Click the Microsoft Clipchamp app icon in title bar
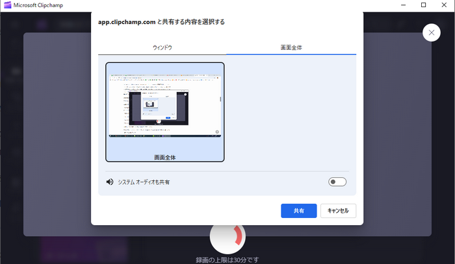 tap(8, 5)
